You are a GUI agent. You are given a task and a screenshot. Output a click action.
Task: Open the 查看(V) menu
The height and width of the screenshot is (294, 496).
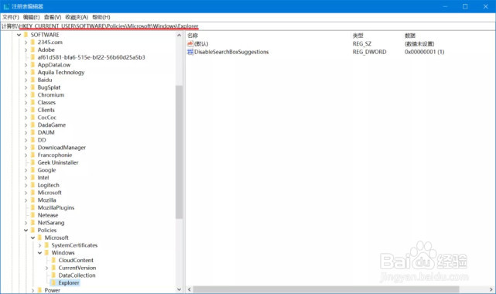coord(53,17)
